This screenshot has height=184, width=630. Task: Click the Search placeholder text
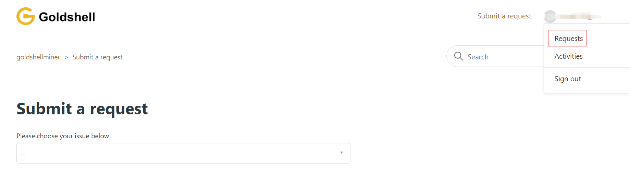pyautogui.click(x=478, y=57)
